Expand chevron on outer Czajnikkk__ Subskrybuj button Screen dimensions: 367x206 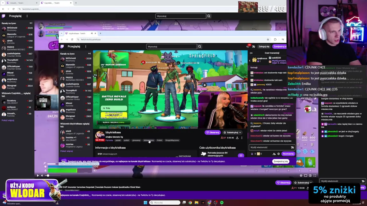click(x=311, y=183)
